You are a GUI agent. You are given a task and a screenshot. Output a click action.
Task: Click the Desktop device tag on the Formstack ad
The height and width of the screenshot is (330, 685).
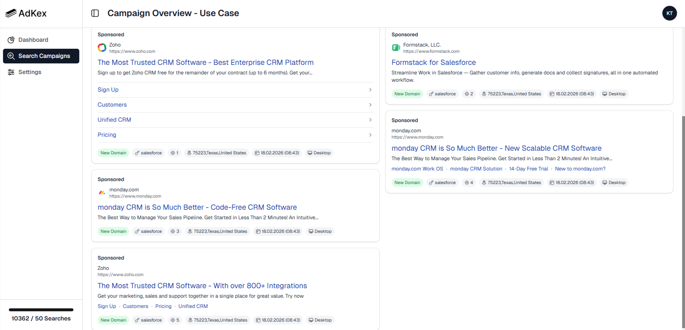614,94
